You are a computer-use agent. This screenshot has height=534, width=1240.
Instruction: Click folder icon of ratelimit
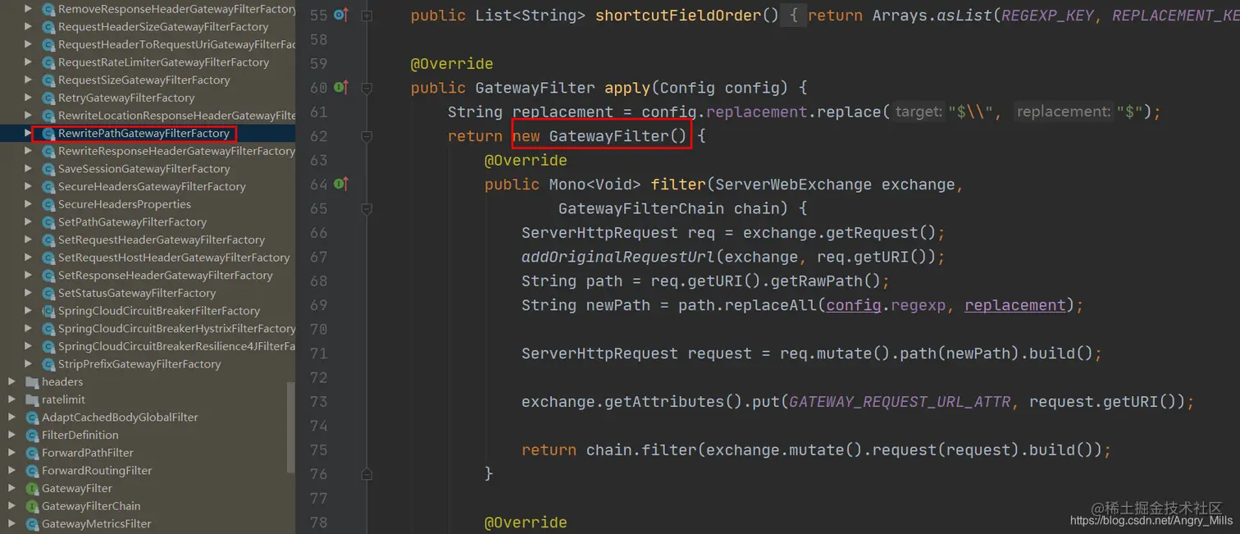[32, 399]
